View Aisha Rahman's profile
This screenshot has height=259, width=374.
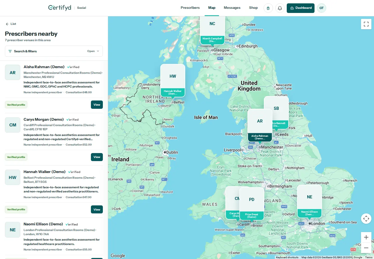tap(97, 105)
